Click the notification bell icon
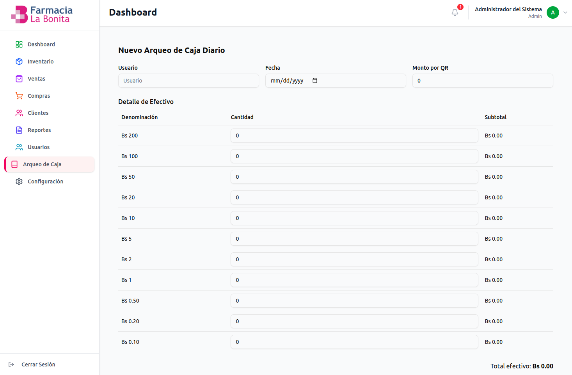Screen dimensions: 572x375 [455, 12]
